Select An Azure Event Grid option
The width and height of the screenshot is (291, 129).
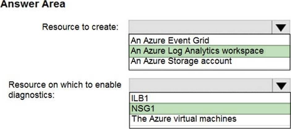click(170, 40)
